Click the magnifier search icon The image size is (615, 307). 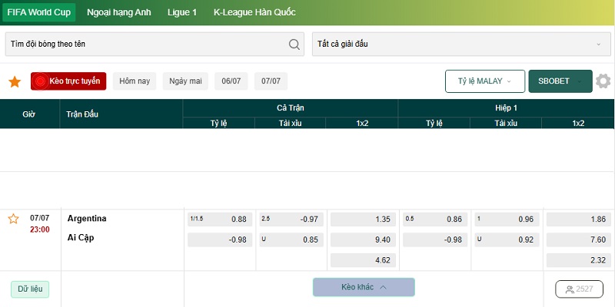[x=294, y=45]
